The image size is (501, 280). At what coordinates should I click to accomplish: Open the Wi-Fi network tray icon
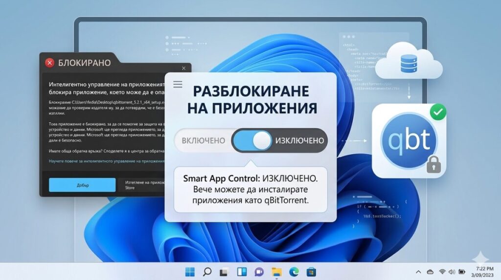pos(442,272)
